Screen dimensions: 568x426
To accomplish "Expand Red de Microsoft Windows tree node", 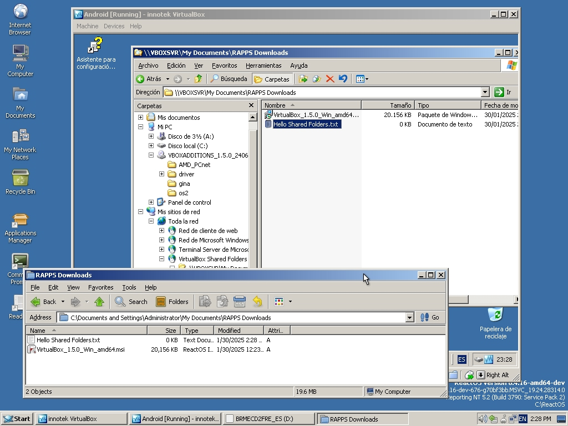I will [x=161, y=240].
